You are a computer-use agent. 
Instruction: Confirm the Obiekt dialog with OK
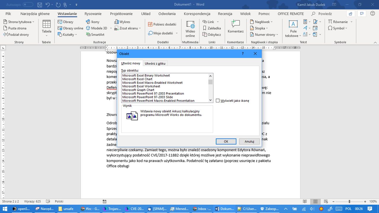point(226,141)
